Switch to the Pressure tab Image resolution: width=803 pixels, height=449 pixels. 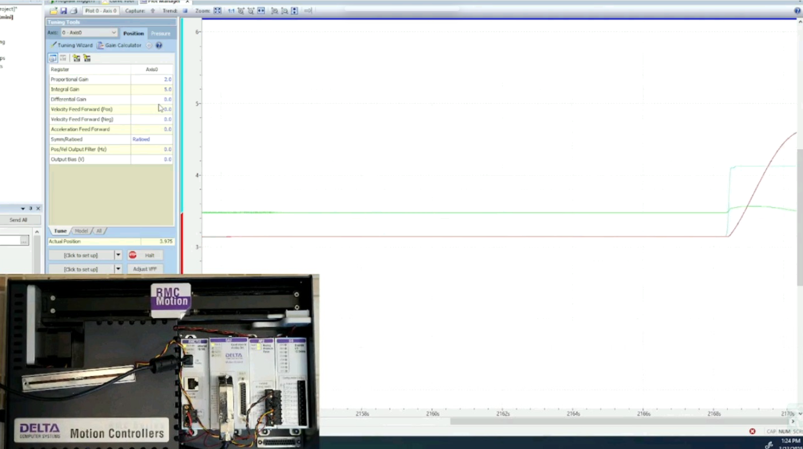click(x=160, y=33)
